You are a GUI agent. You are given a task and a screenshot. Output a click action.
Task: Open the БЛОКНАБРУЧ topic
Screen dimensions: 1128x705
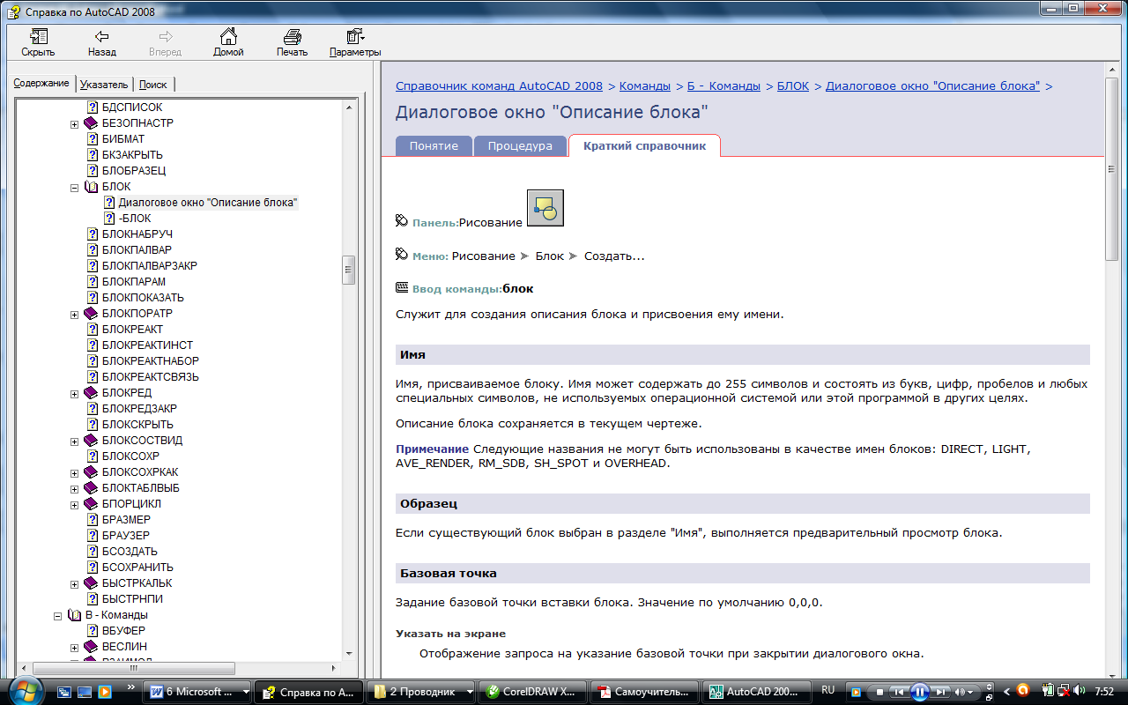pos(137,234)
